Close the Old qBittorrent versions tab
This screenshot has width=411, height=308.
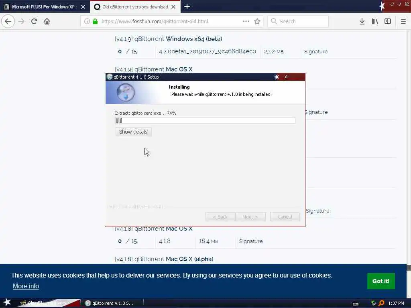(x=173, y=7)
